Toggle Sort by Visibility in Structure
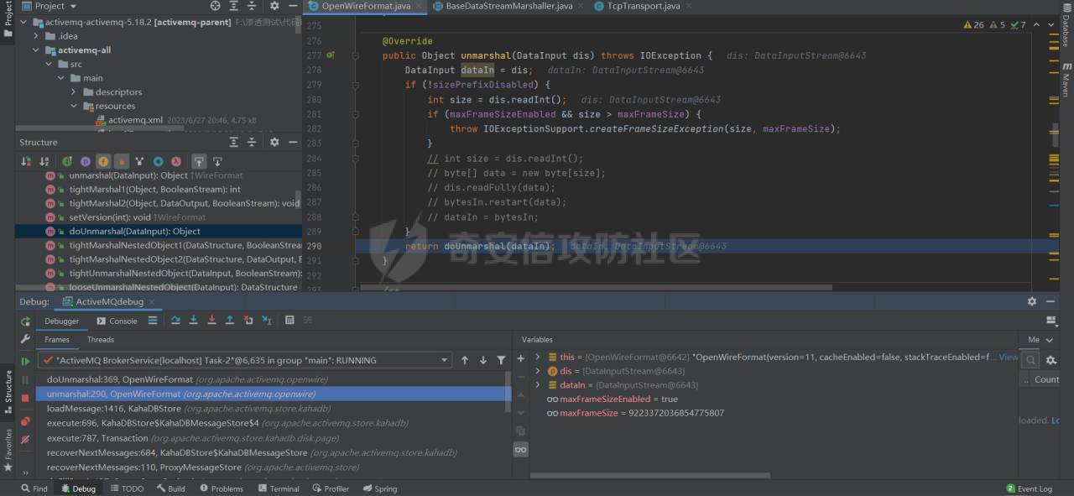Image resolution: width=1074 pixels, height=496 pixels. click(x=25, y=161)
